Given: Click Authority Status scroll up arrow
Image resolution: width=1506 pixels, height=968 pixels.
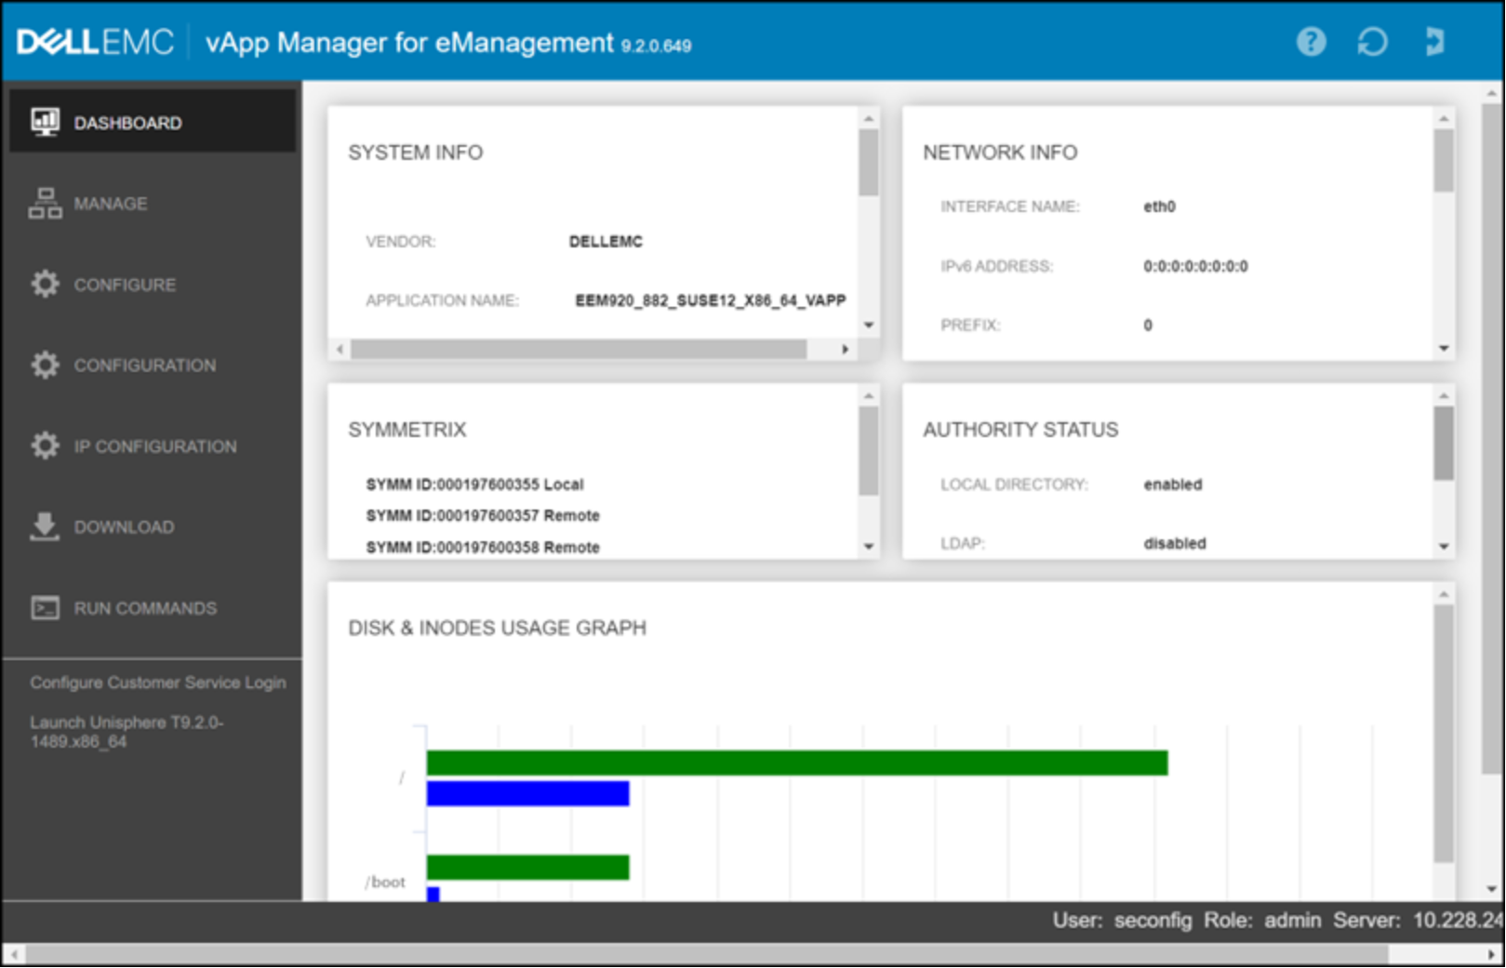Looking at the screenshot, I should (1443, 396).
